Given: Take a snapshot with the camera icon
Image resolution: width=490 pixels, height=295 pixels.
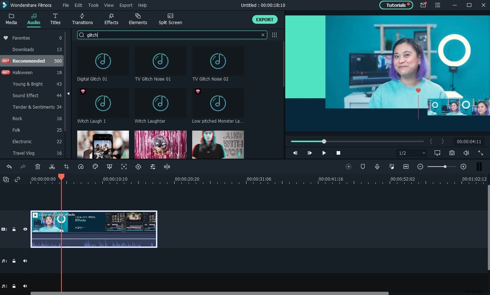Looking at the screenshot, I should click(452, 153).
